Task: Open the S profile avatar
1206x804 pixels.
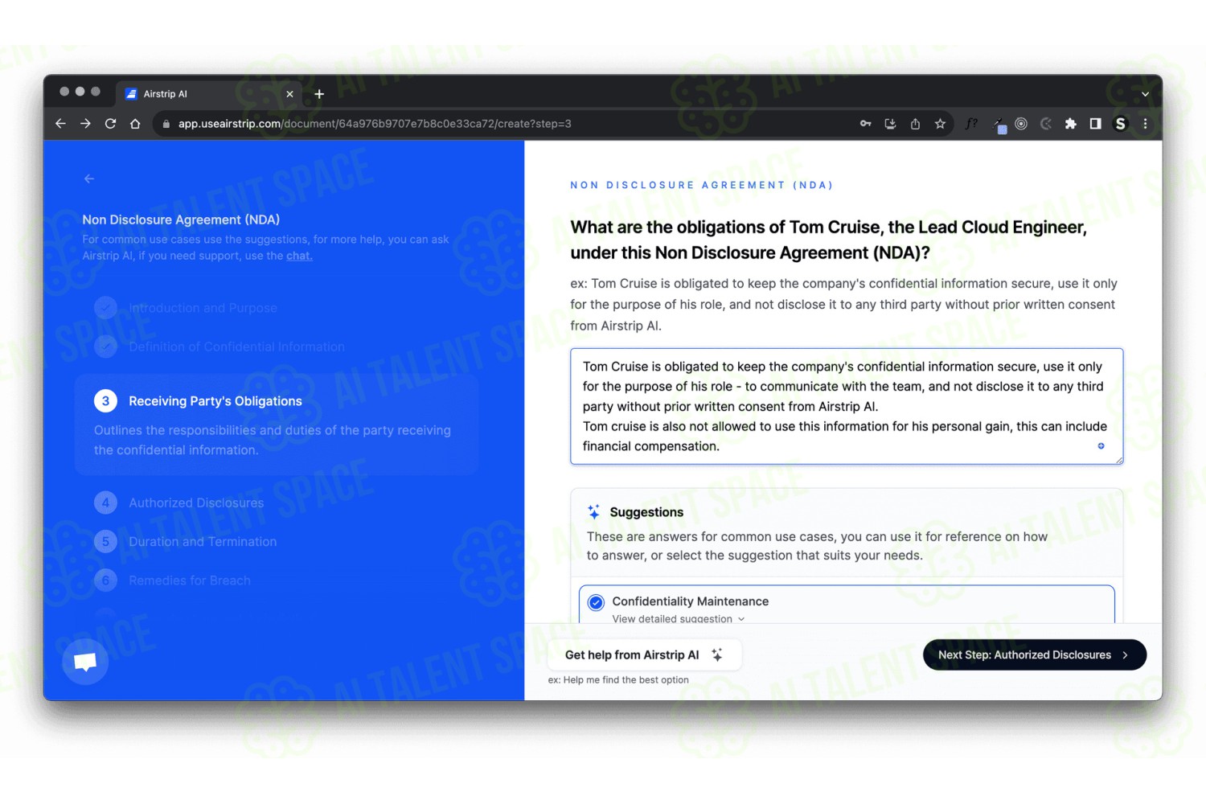Action: (x=1120, y=124)
